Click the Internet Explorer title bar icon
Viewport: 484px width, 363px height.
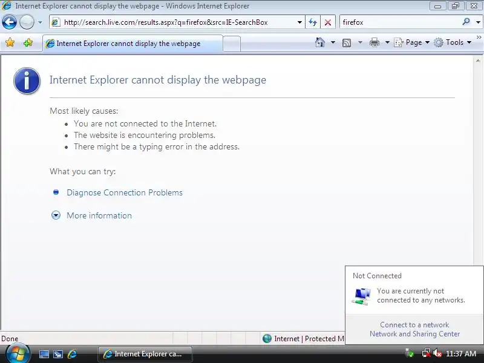7,5
